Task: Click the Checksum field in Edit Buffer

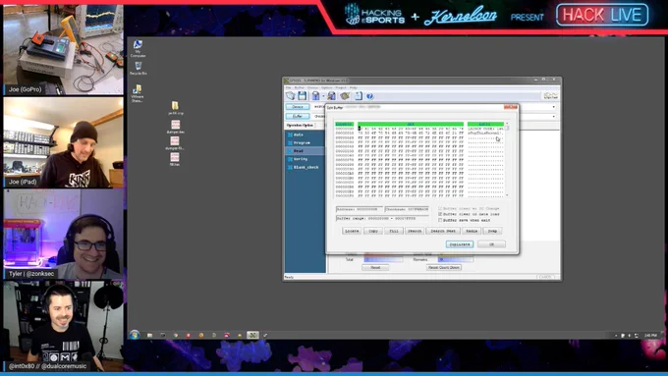Action: pos(407,209)
